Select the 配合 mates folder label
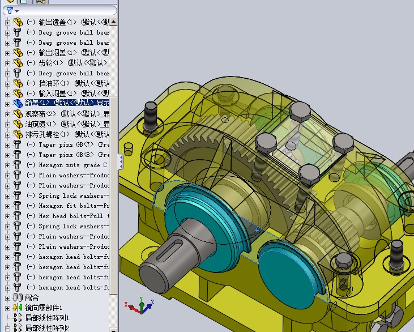This screenshot has width=414, height=332. click(x=32, y=297)
